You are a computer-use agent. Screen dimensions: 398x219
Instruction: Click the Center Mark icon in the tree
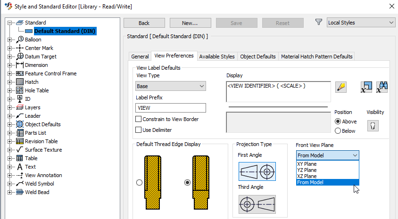20,48
